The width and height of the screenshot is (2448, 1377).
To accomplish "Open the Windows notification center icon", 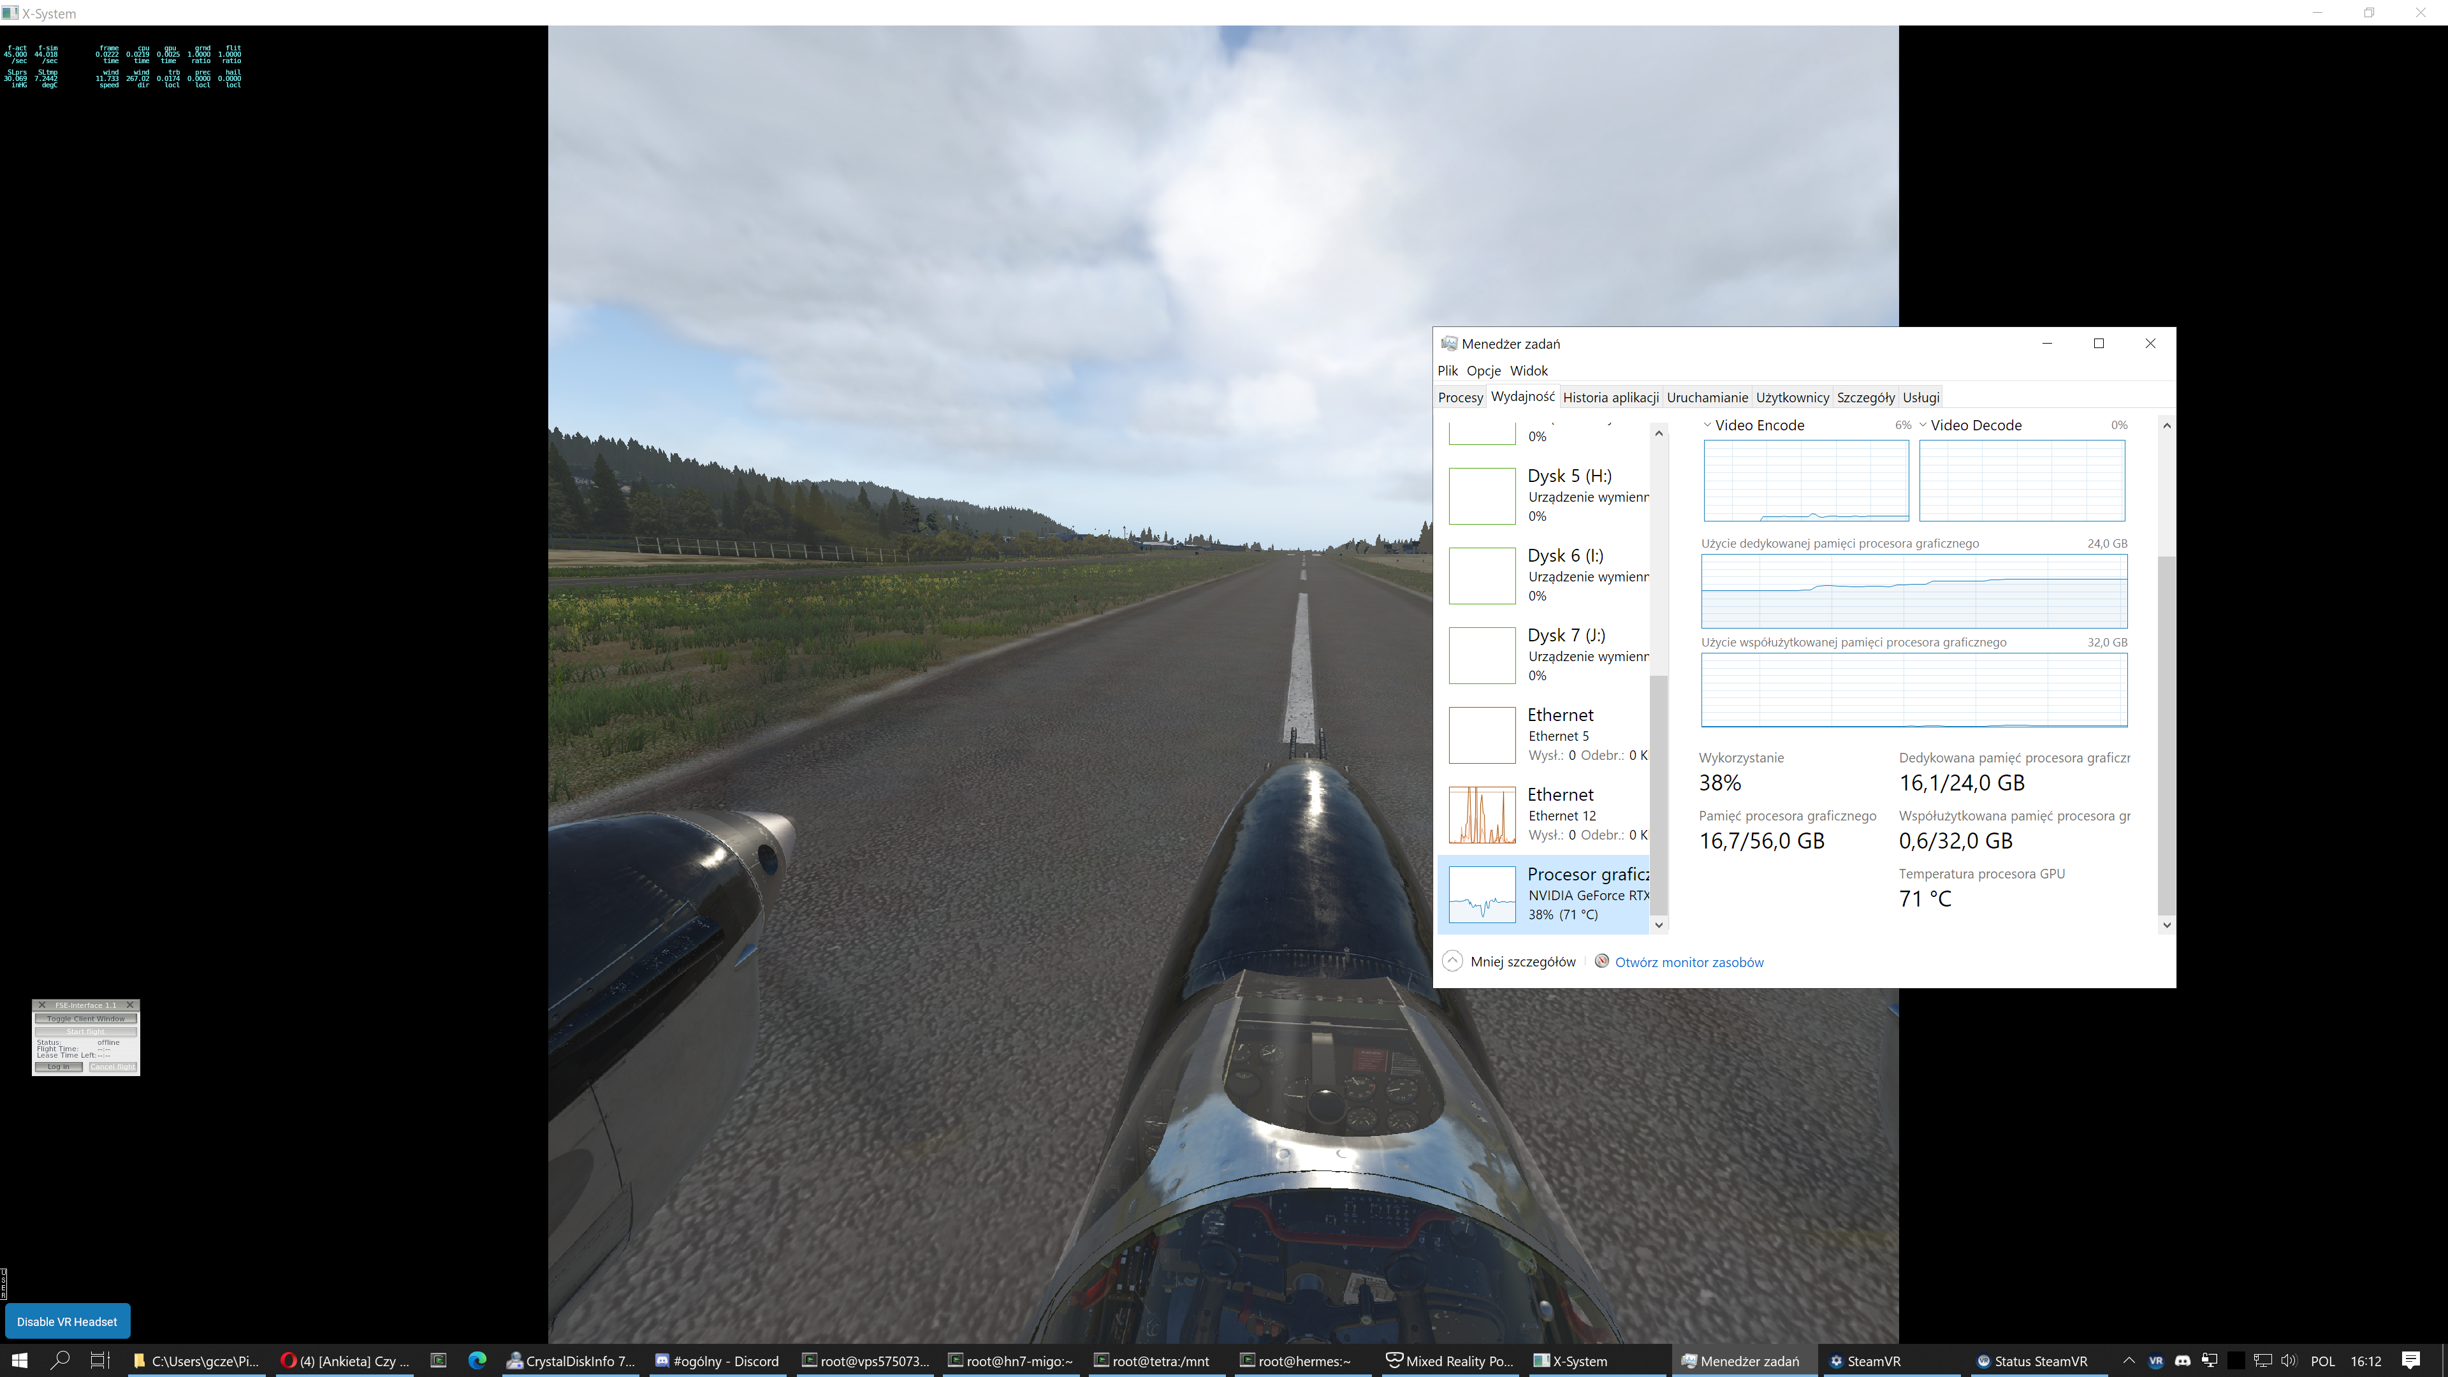I will (x=2411, y=1360).
